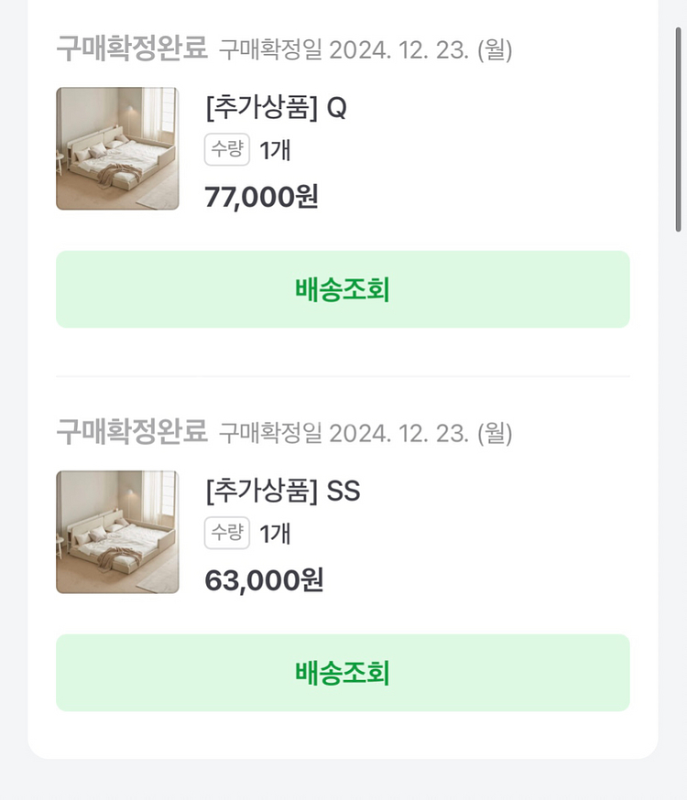This screenshot has height=800, width=687.
Task: Click second 구매확정완료 status label
Action: [132, 432]
